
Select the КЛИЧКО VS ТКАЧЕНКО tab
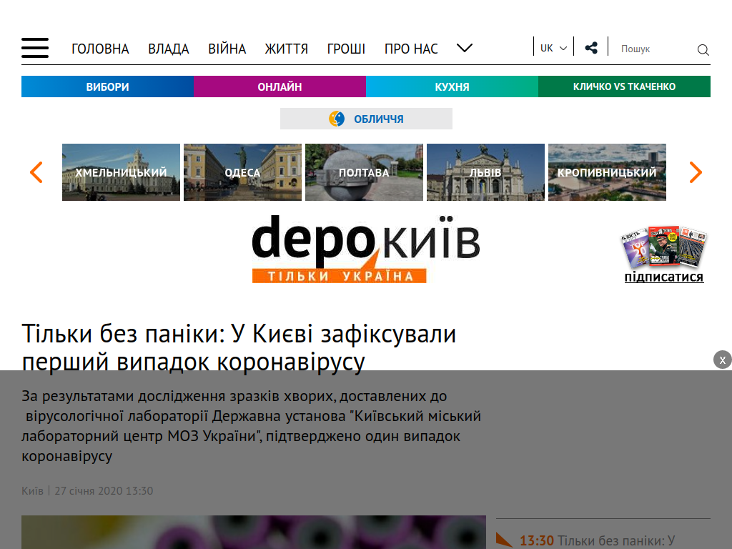click(624, 86)
